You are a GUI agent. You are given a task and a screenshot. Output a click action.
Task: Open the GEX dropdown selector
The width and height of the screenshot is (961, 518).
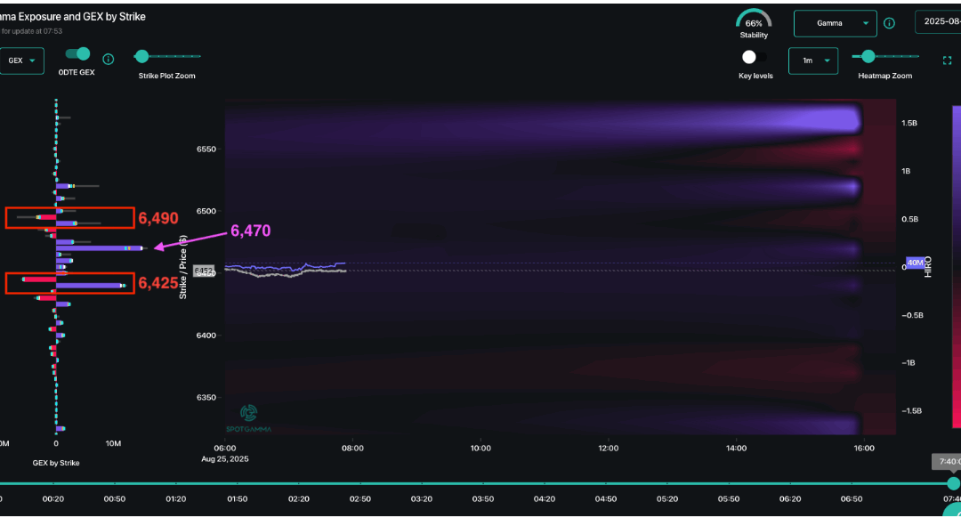click(21, 61)
